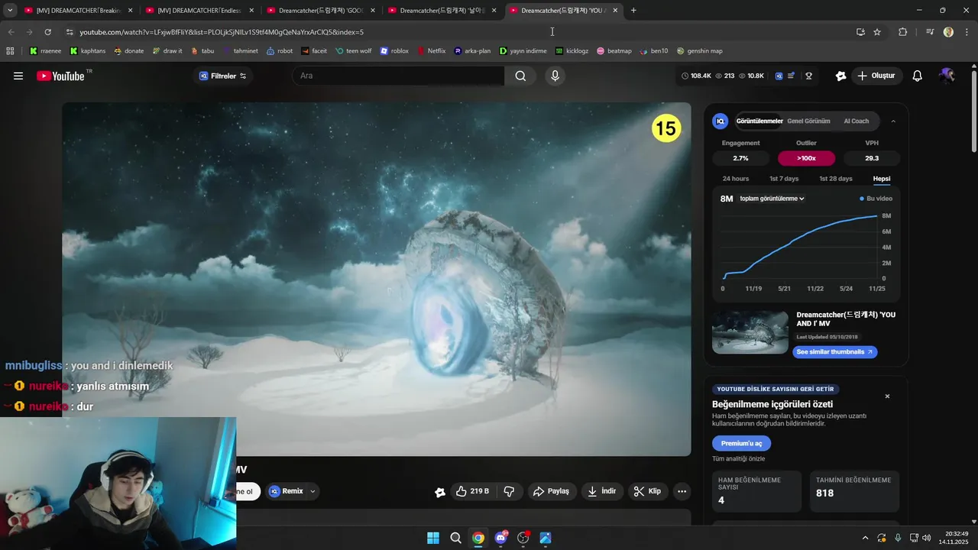The height and width of the screenshot is (550, 978).
Task: Click the browser address bar URL
Action: (222, 32)
